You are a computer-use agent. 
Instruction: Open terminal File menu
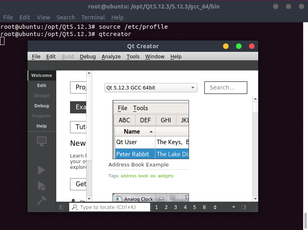8,17
